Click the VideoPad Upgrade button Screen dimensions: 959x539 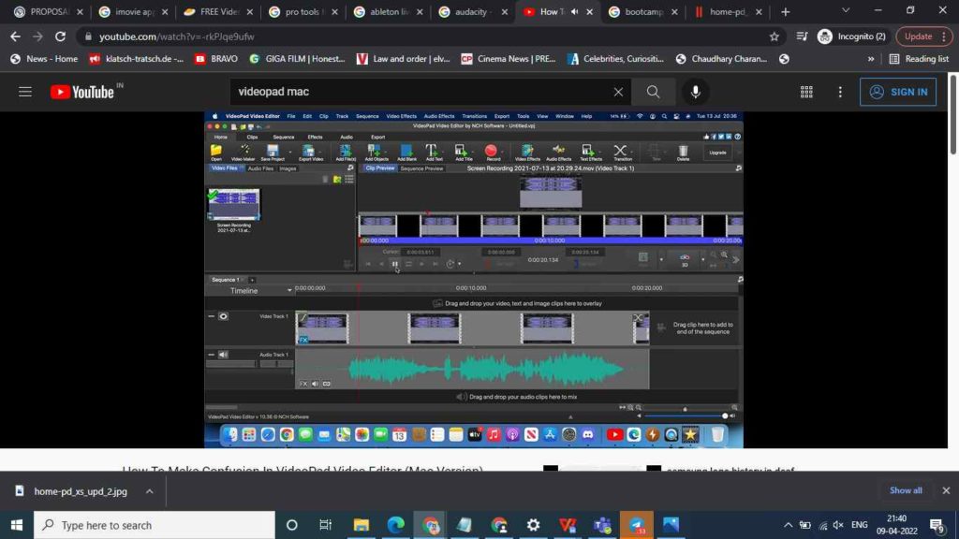pos(718,153)
